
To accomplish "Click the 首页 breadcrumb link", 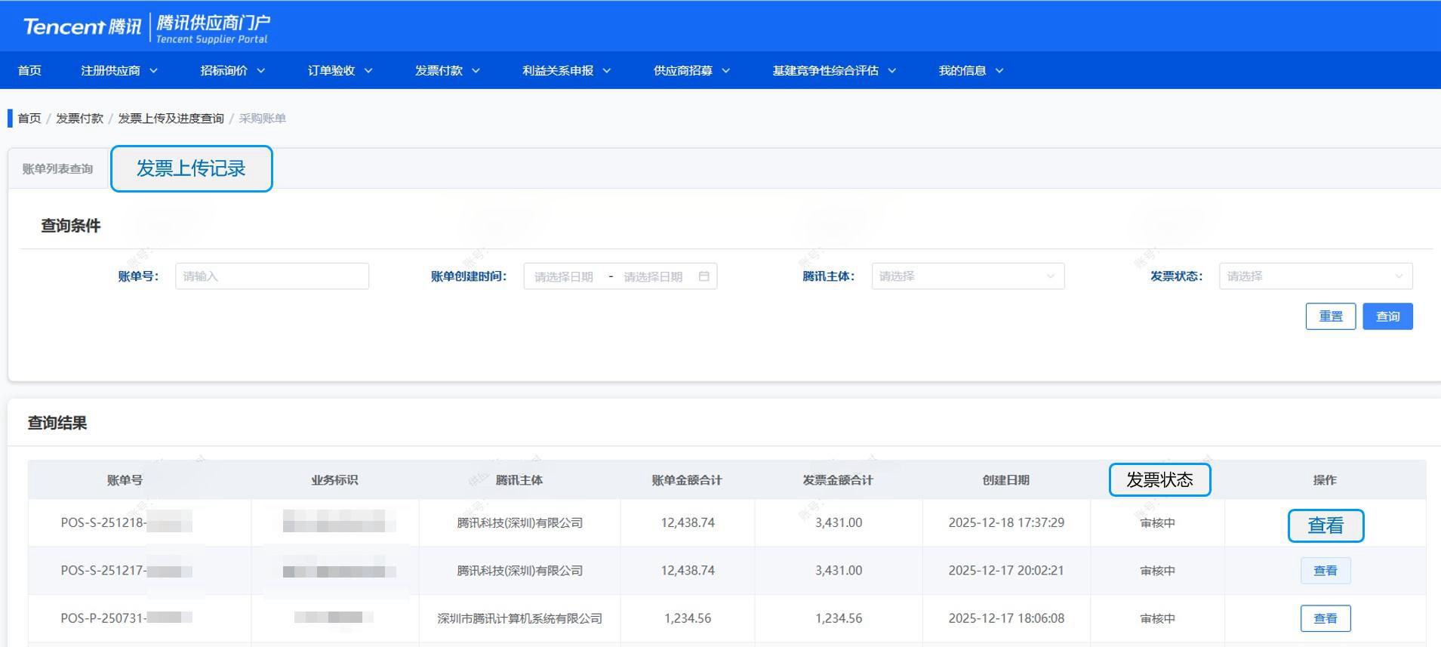I will [x=29, y=119].
